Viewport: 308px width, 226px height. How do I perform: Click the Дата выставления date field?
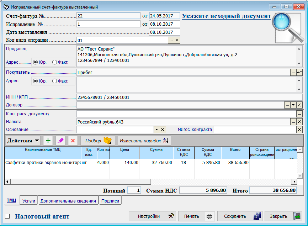click(165, 32)
